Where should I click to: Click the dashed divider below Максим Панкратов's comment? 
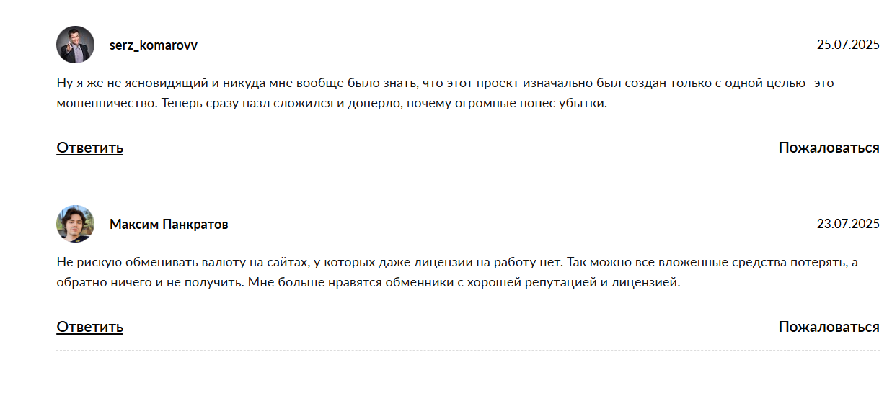pyautogui.click(x=468, y=351)
